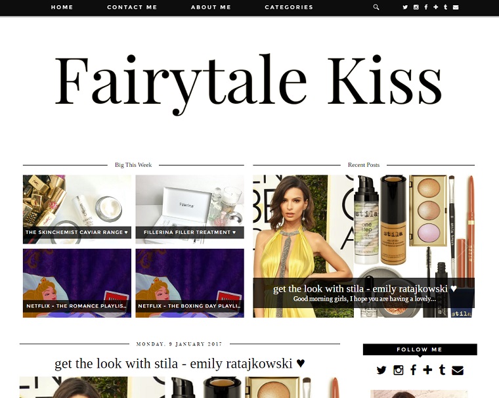
Task: Open Netflix The Romance Playlist thumbnail
Action: click(77, 283)
